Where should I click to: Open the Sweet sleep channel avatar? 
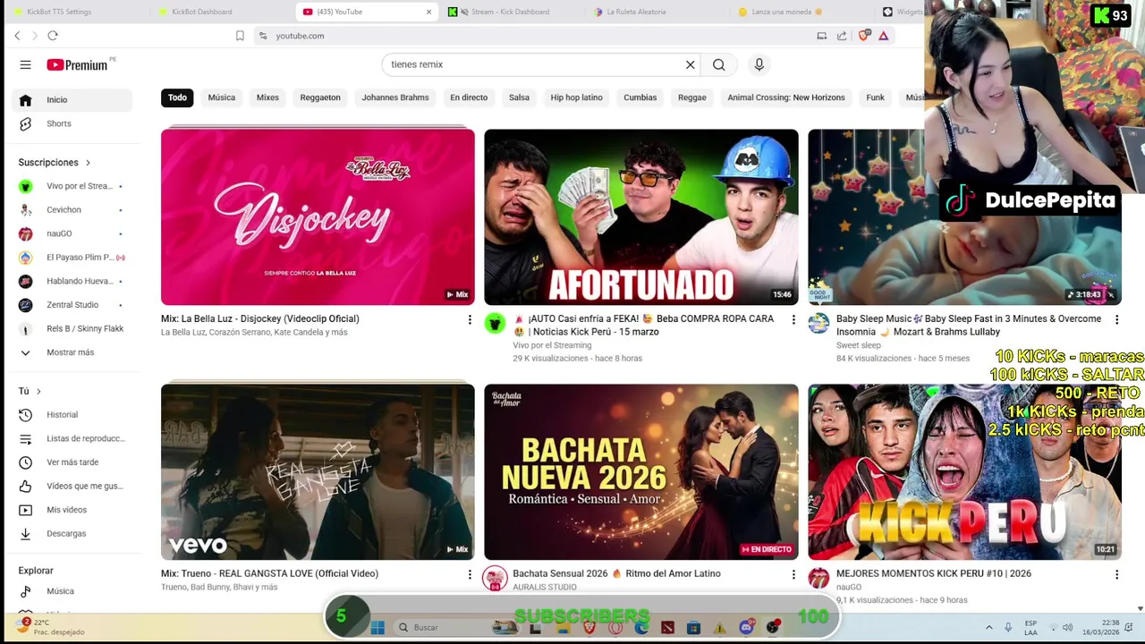pos(818,323)
